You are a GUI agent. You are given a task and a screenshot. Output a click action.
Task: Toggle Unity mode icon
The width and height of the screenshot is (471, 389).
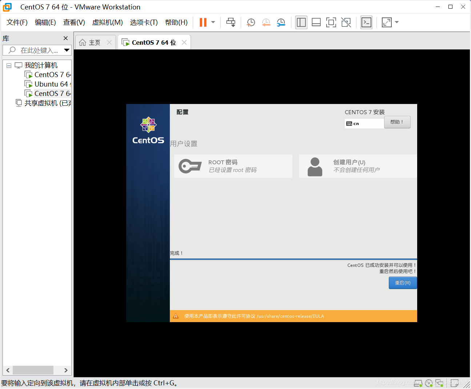pos(346,23)
